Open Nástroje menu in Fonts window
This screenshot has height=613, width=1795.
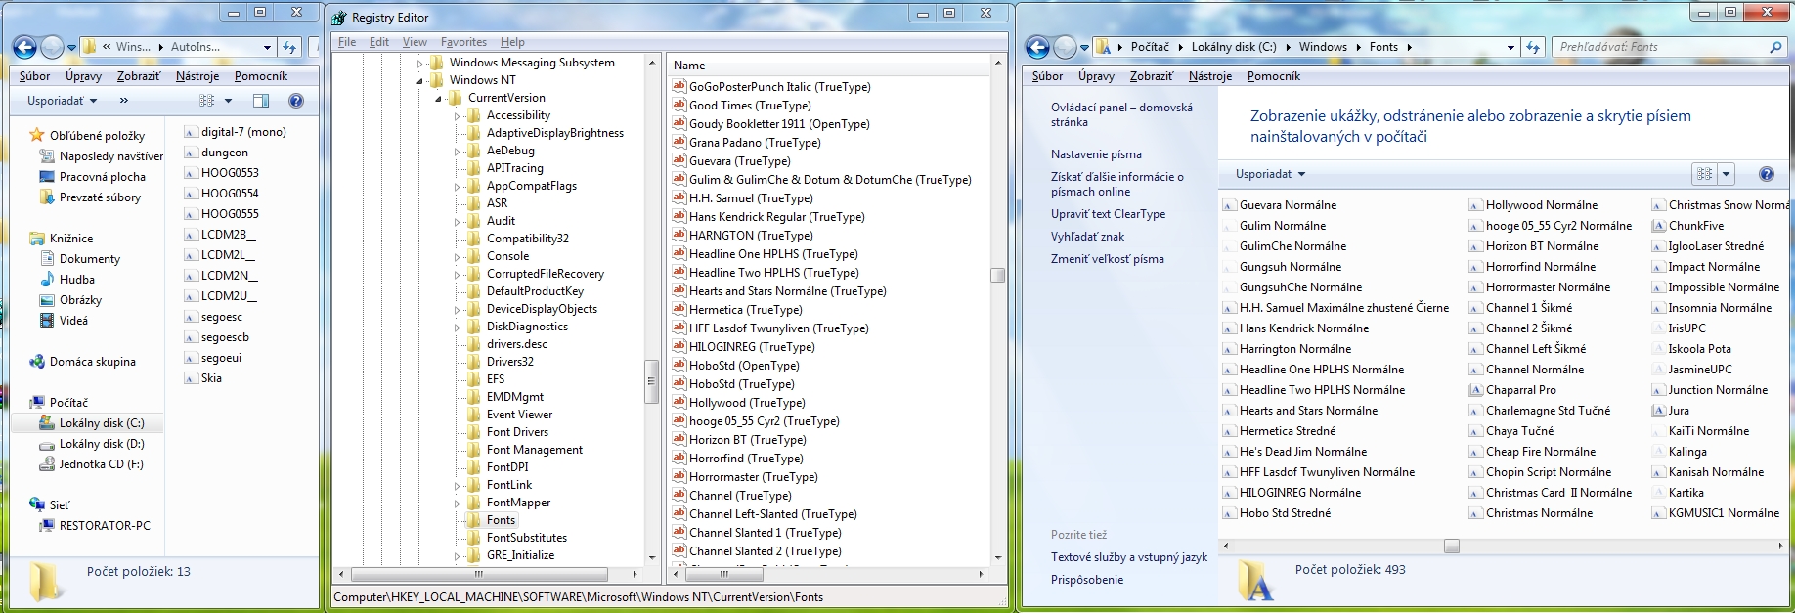coord(1209,76)
